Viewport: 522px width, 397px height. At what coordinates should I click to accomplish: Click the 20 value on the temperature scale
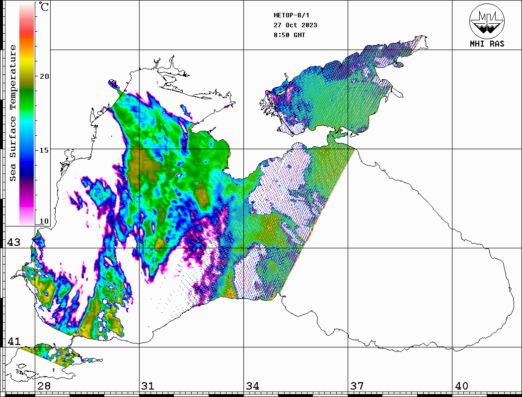[44, 76]
